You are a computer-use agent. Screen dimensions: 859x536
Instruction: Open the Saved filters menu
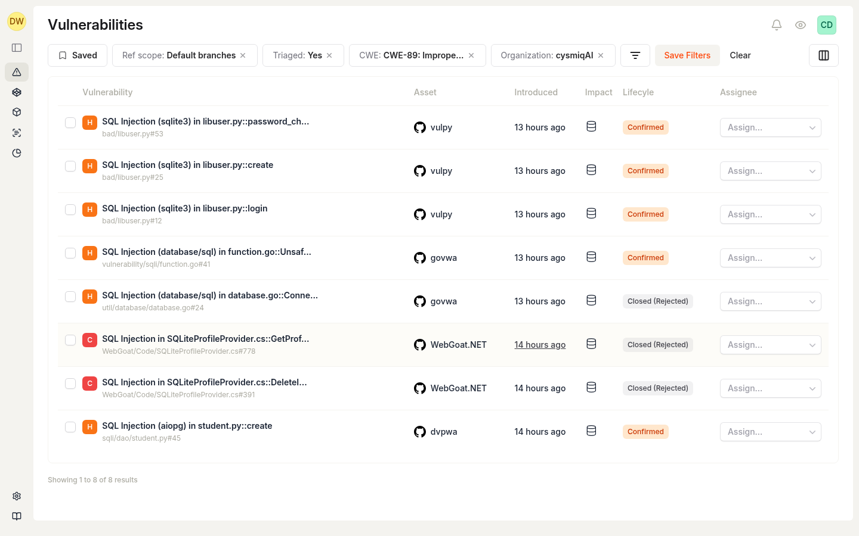tap(77, 55)
